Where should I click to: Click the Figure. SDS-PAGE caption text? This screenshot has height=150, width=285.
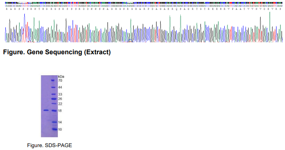(x=49, y=145)
